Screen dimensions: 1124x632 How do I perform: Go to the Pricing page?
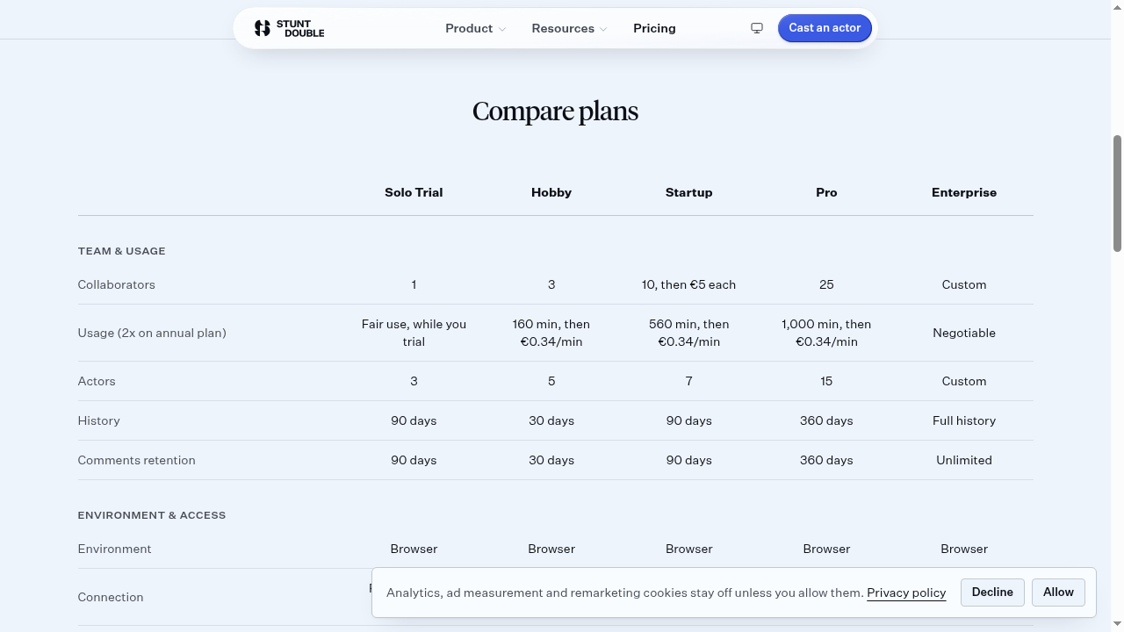click(654, 28)
